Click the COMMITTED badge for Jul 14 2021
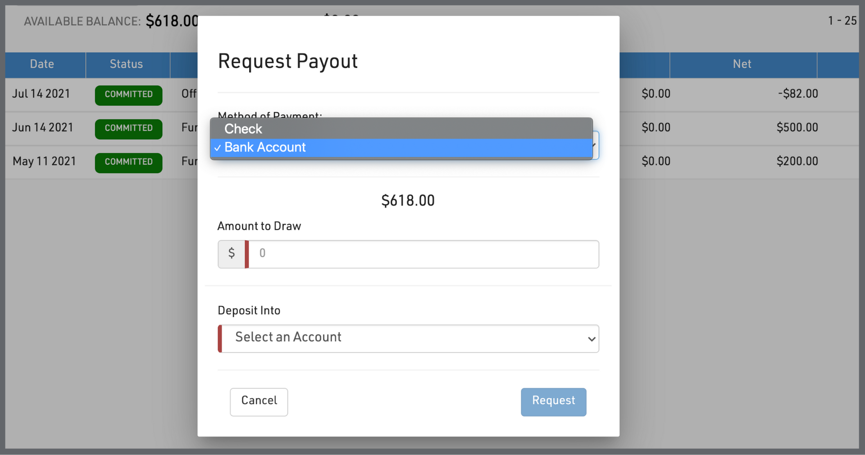865x455 pixels. click(x=128, y=95)
